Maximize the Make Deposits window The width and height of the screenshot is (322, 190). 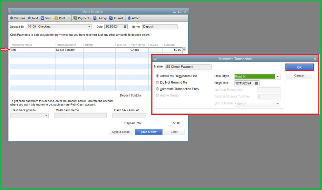(180, 12)
